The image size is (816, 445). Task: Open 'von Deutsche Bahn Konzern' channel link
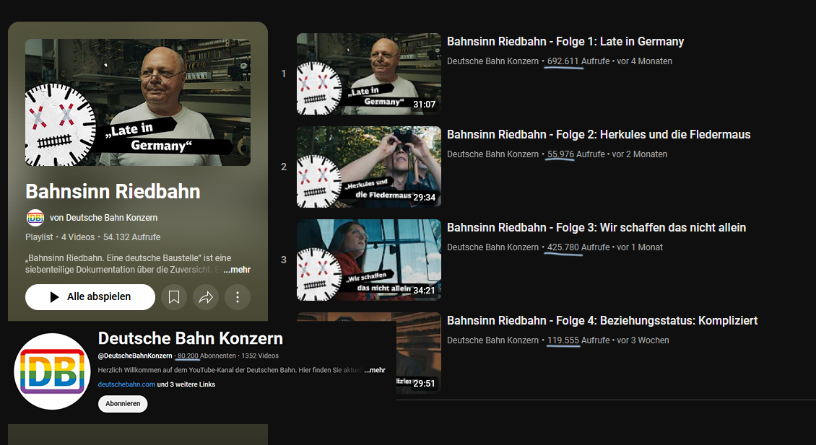[103, 218]
